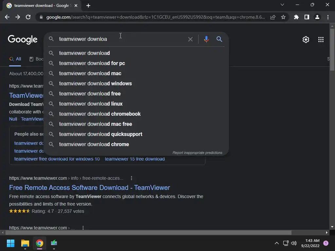Select suggestion 'teamviewer download mac'

point(136,74)
